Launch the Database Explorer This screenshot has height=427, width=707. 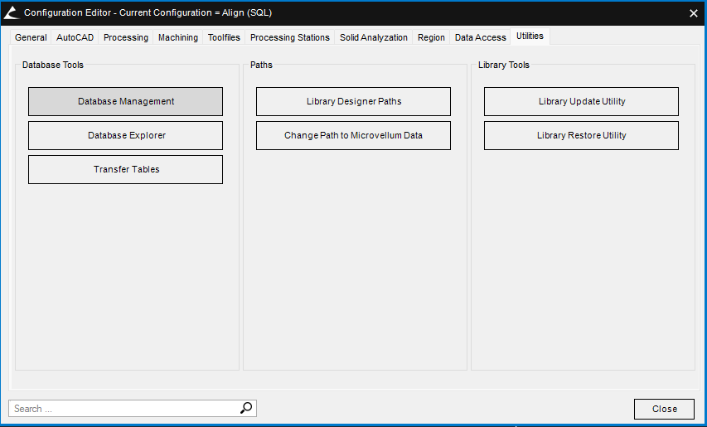pyautogui.click(x=125, y=135)
